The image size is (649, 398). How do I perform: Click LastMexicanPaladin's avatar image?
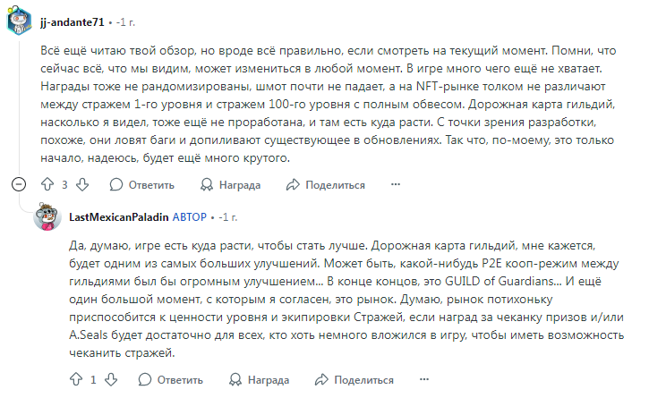[47, 216]
